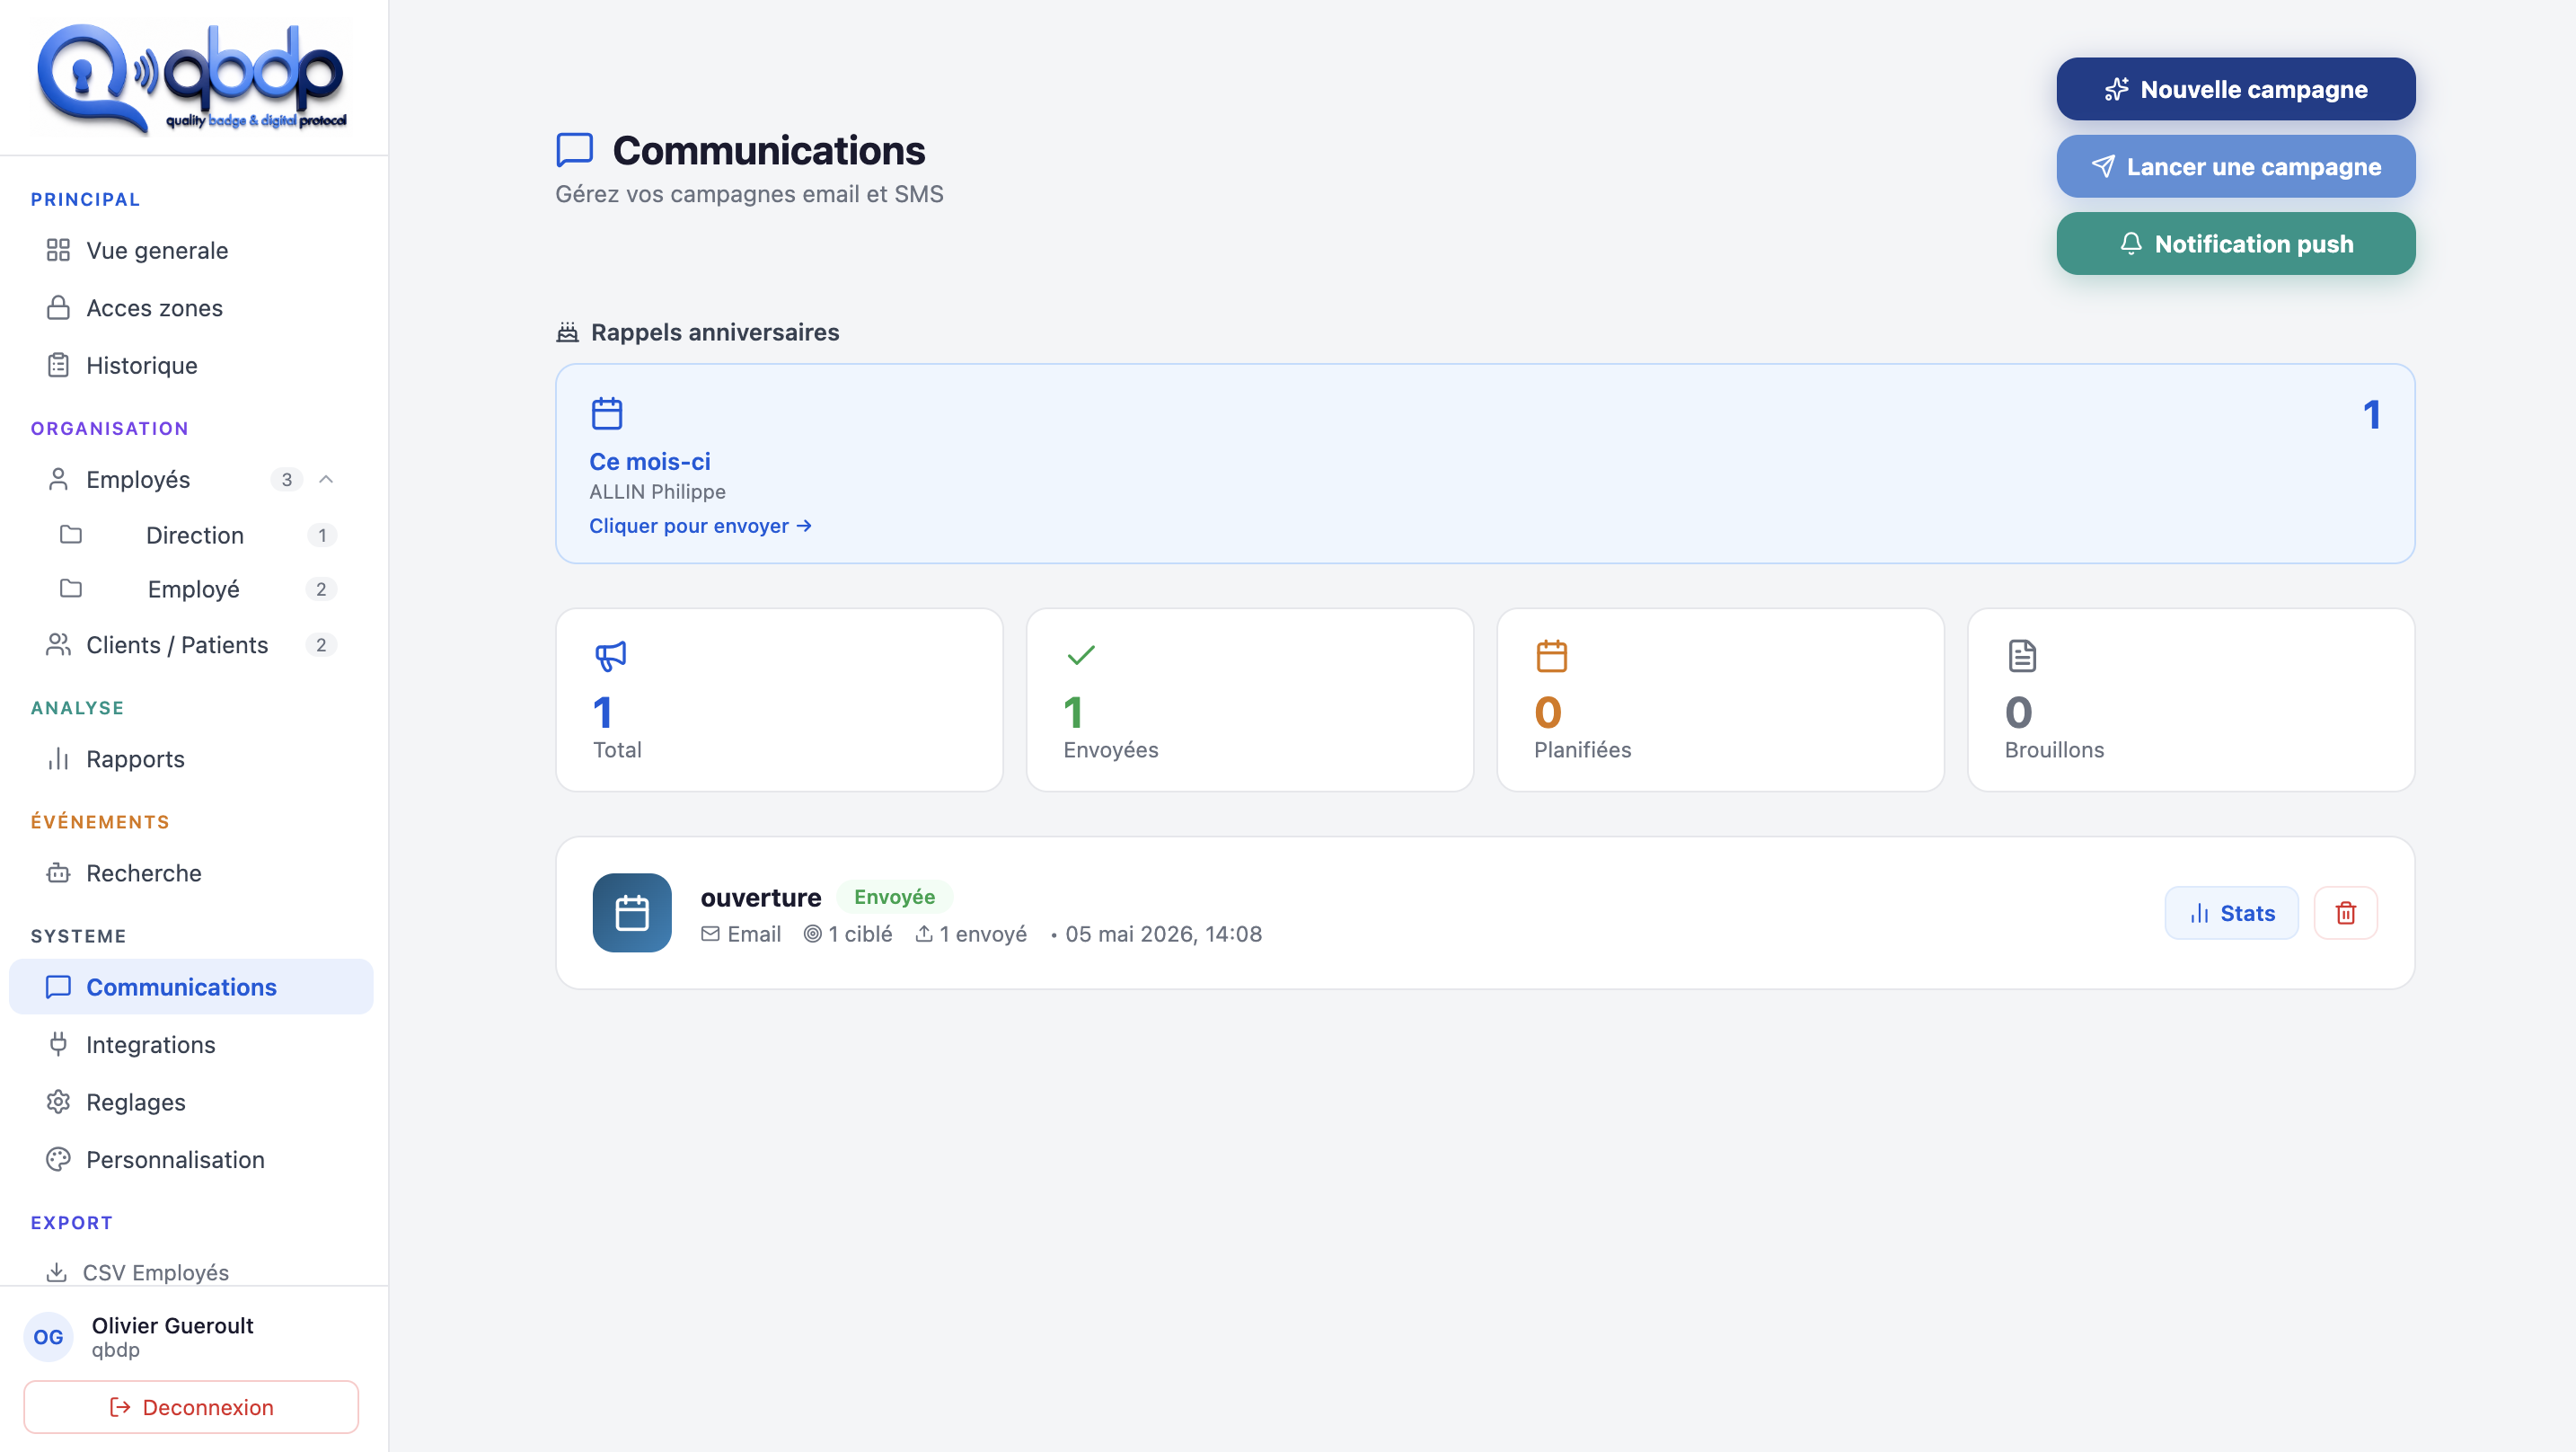This screenshot has height=1452, width=2576.
Task: Open Personnalisation page
Action: [x=191, y=1159]
